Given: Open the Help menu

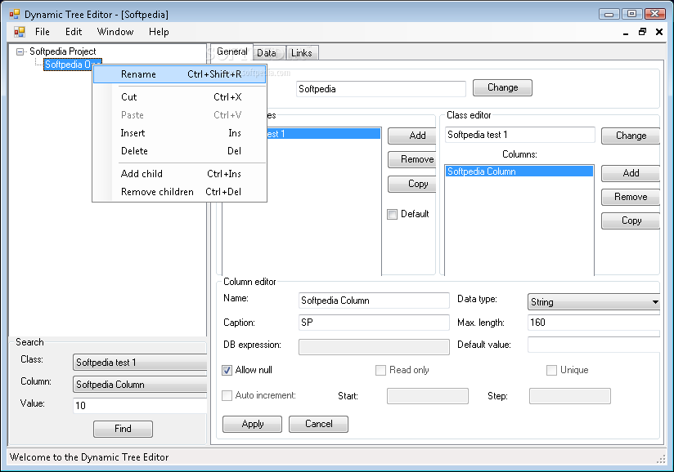Looking at the screenshot, I should coord(159,32).
